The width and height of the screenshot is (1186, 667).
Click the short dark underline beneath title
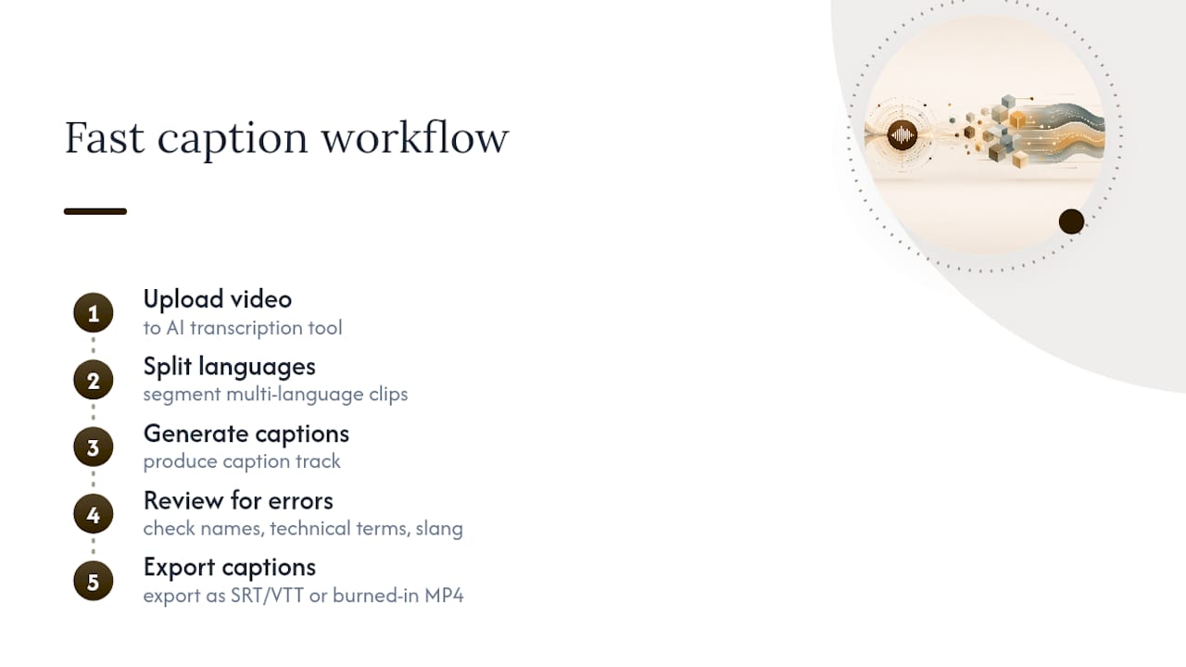click(x=95, y=211)
